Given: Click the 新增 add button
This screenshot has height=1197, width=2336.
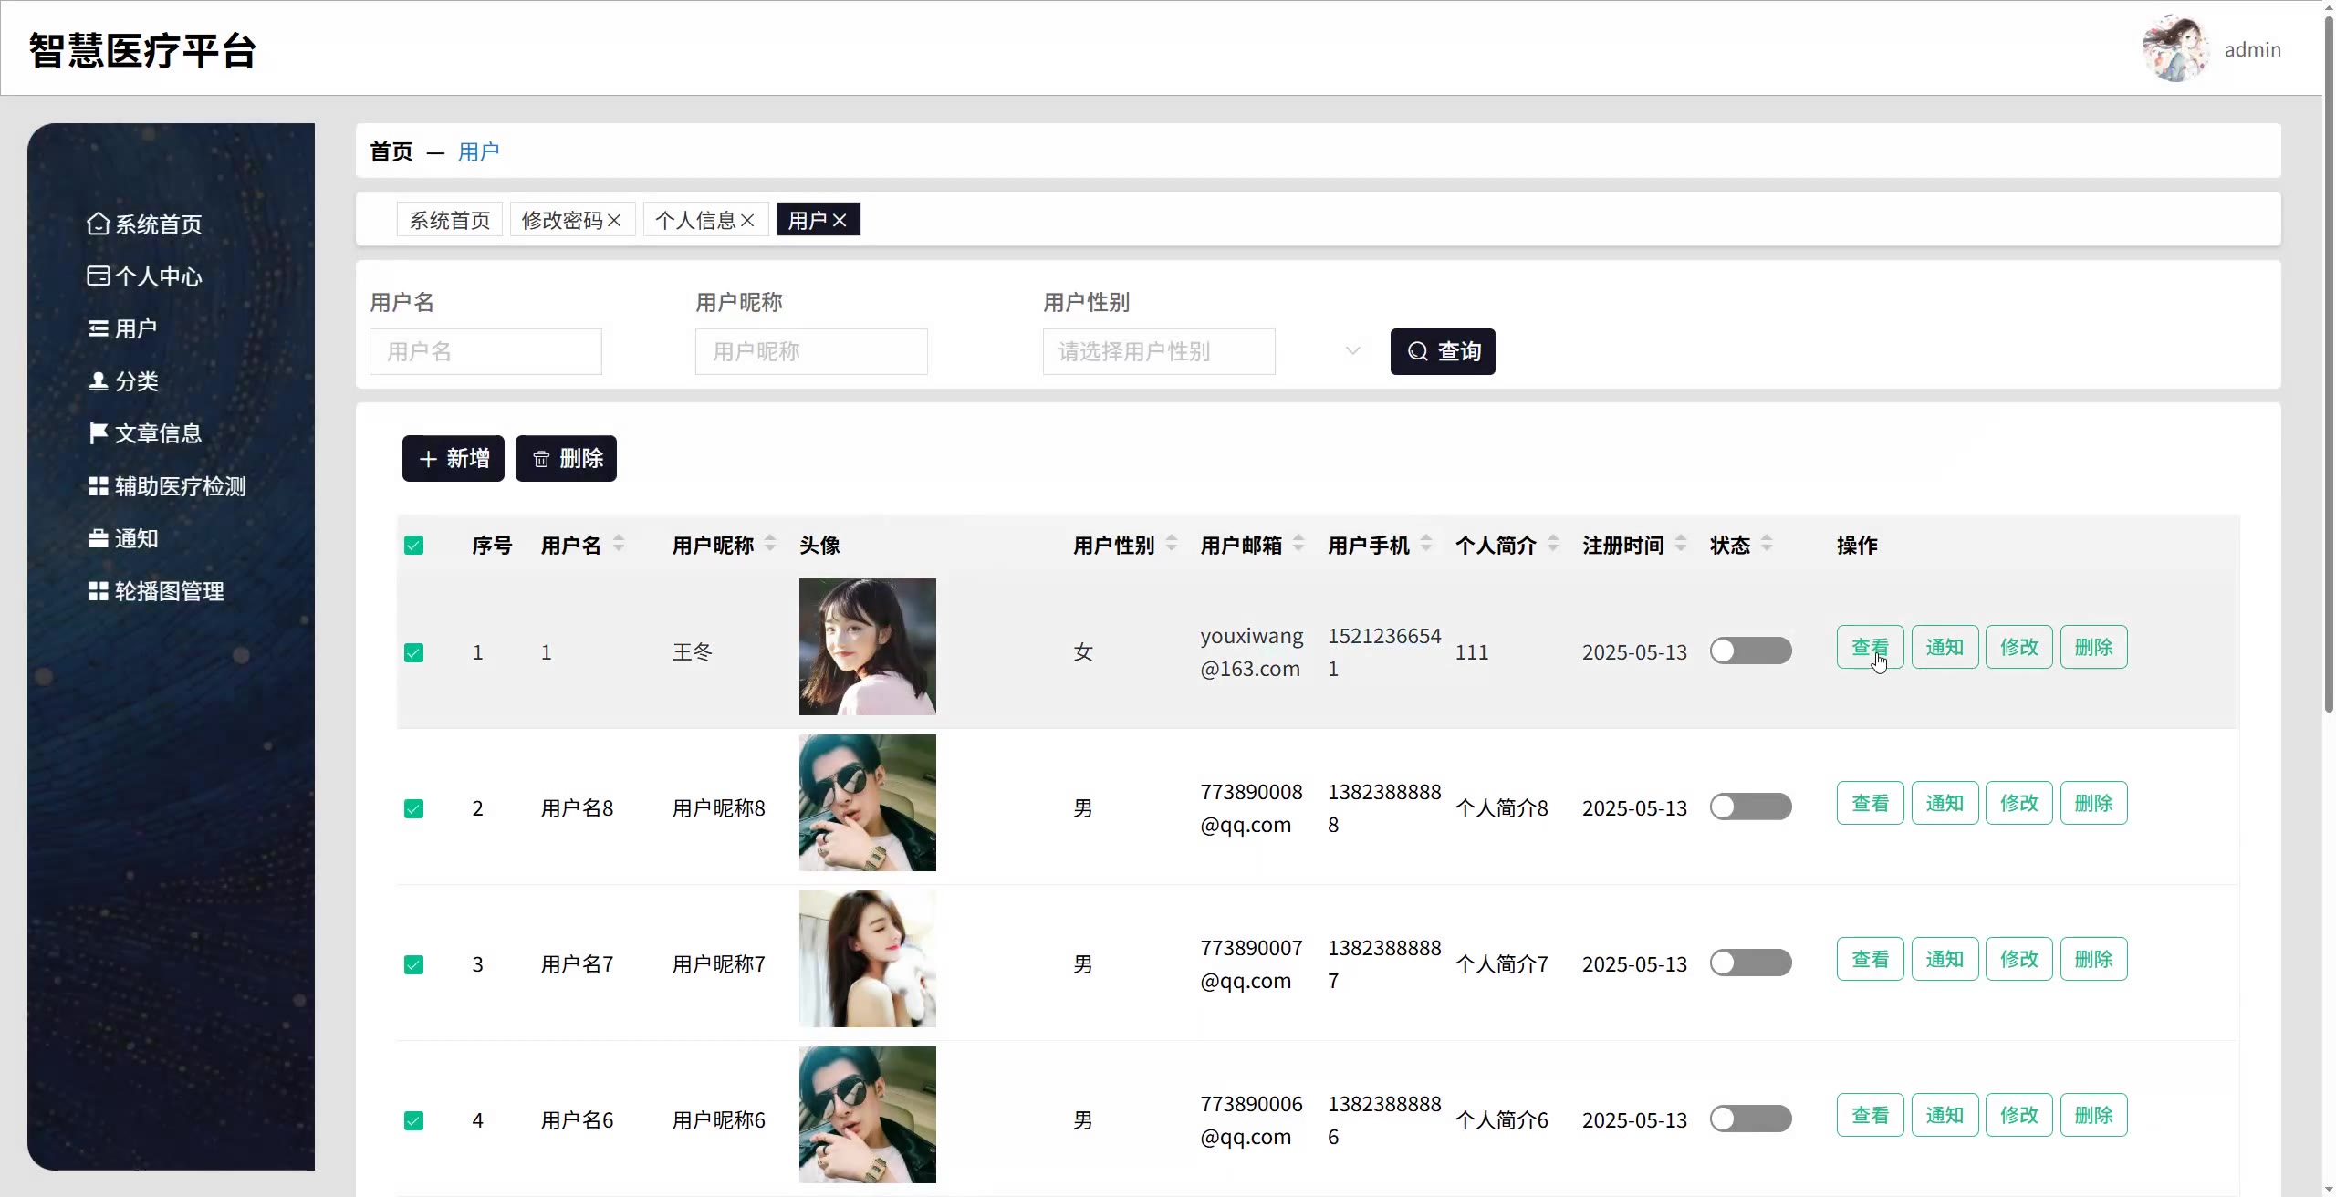Looking at the screenshot, I should (x=453, y=458).
